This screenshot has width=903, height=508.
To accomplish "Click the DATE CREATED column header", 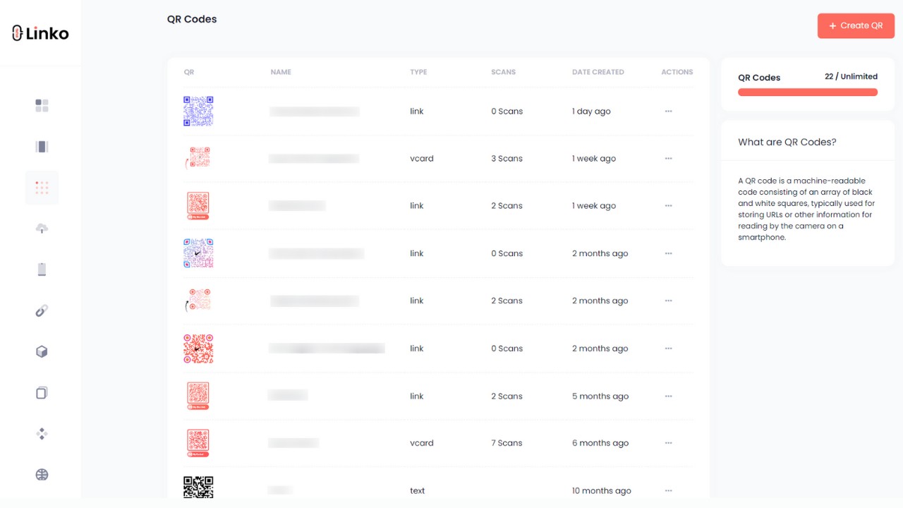I will tap(598, 72).
